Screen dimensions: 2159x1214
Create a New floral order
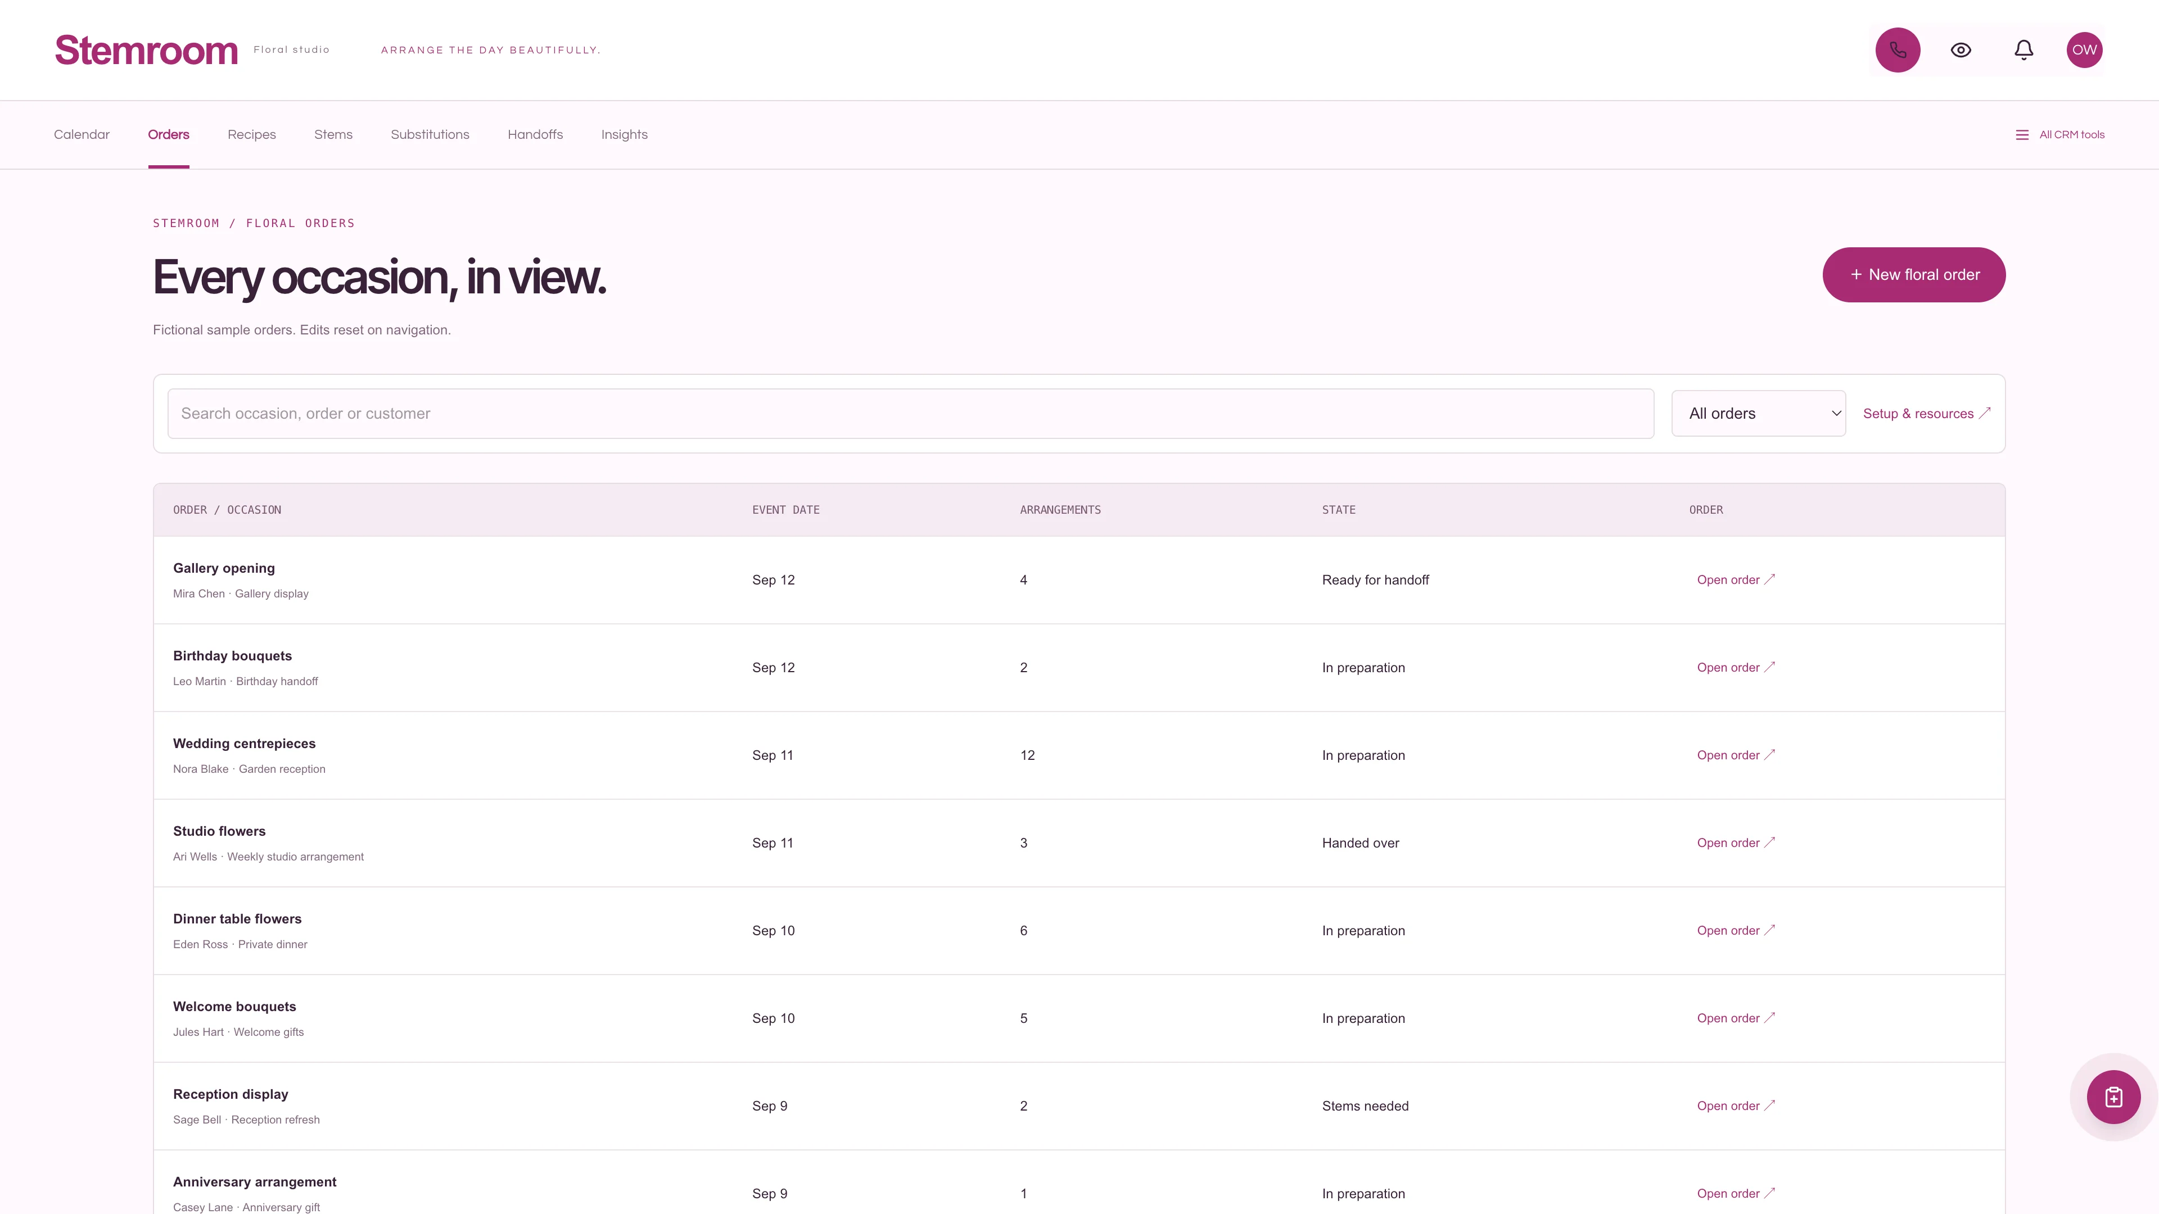[x=1913, y=275]
